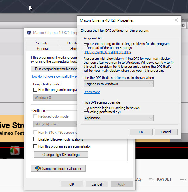Switch to the General tab
Screen dimensions: 188x192
click(x=43, y=49)
